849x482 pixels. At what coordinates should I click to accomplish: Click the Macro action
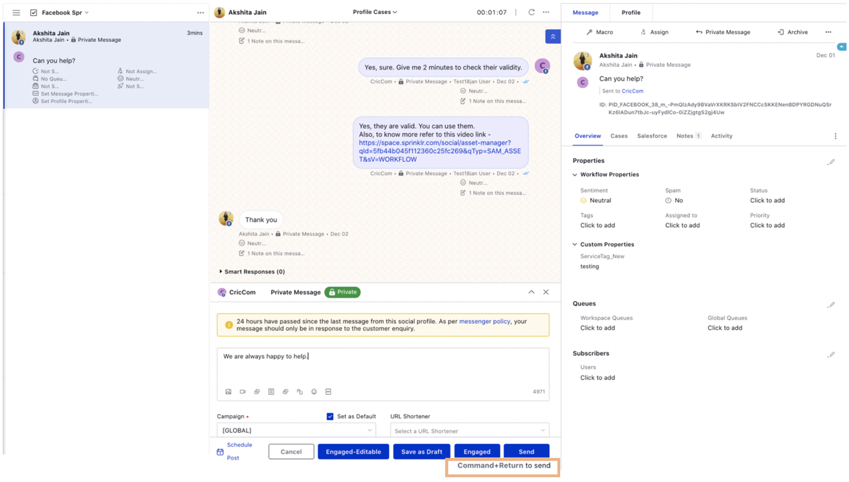point(599,32)
